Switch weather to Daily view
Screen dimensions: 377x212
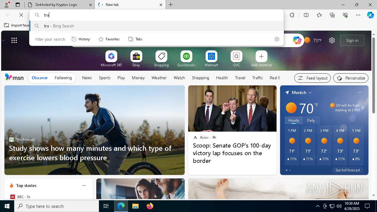click(311, 120)
